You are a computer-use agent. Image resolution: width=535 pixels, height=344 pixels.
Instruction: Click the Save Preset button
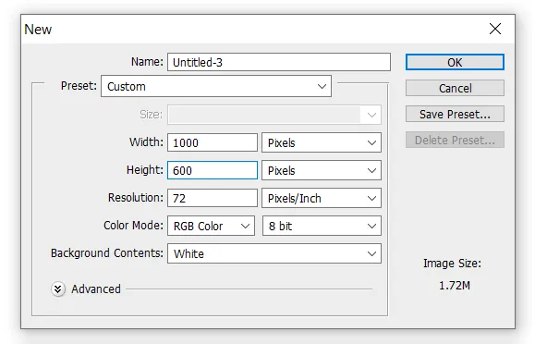[455, 114]
